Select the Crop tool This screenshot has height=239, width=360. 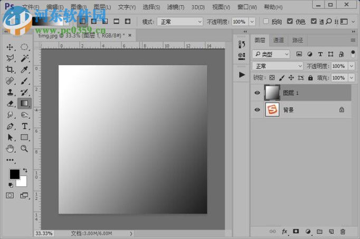pyautogui.click(x=10, y=70)
